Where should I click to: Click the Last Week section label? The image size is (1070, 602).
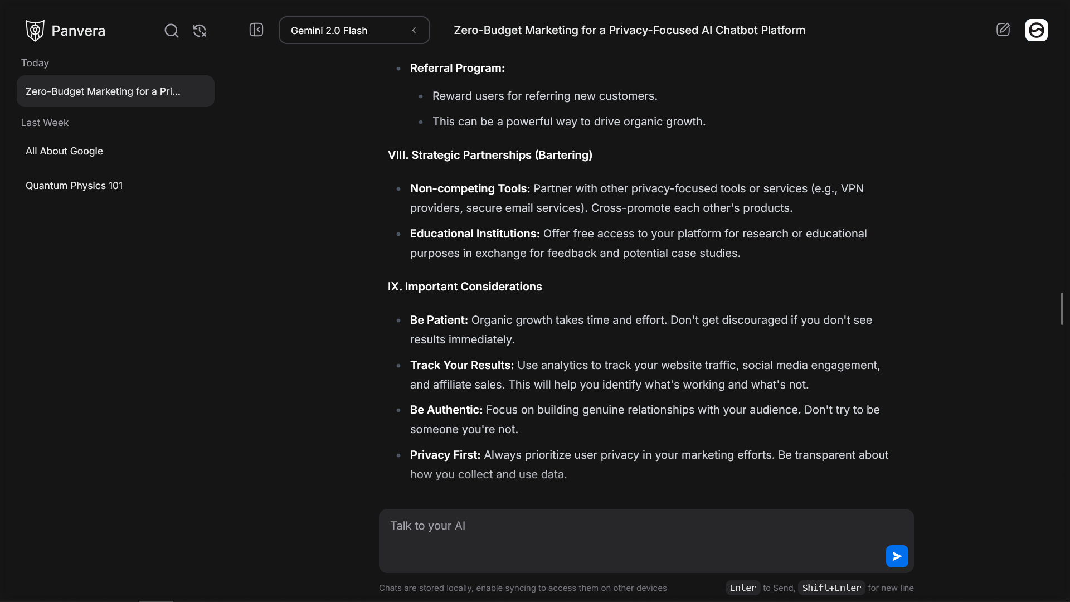pos(45,123)
